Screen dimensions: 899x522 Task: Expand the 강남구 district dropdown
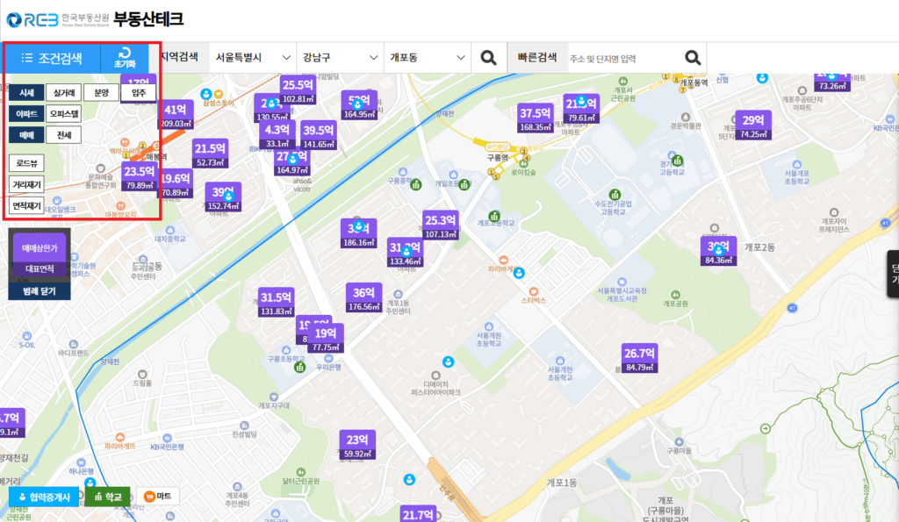pos(340,58)
